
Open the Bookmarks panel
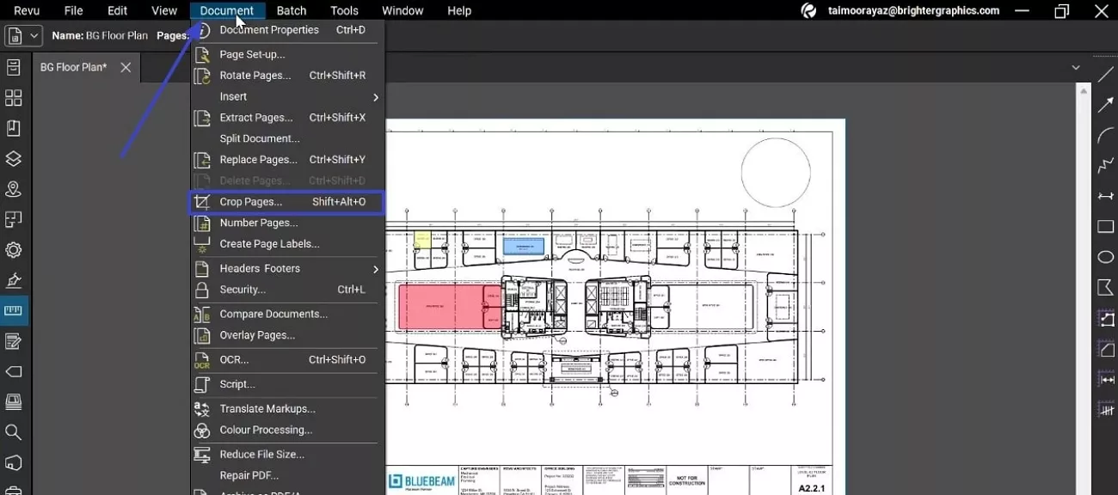coord(13,127)
